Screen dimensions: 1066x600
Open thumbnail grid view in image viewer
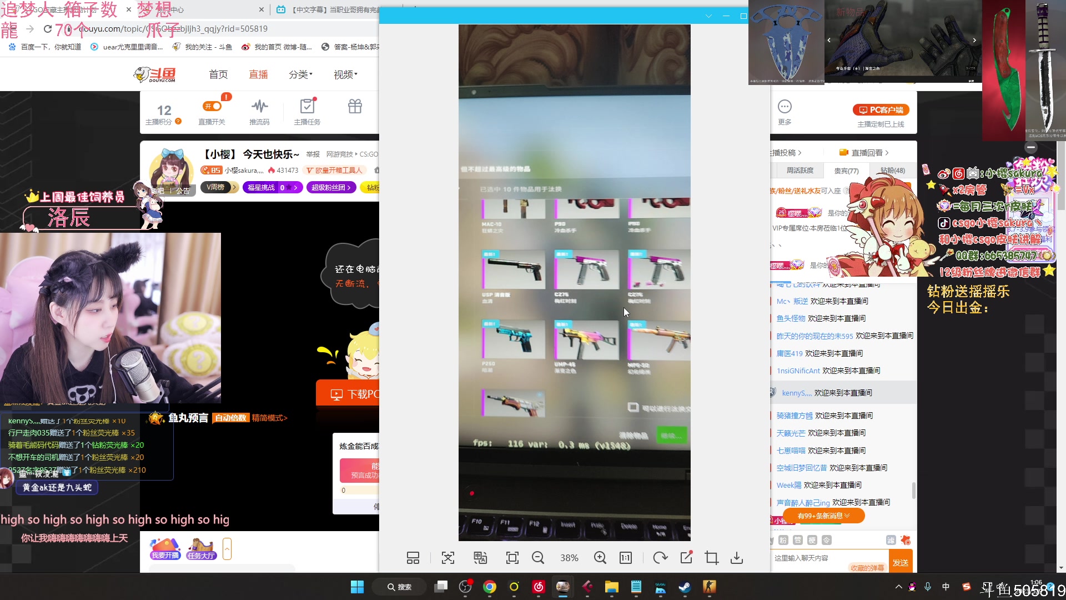pos(413,558)
